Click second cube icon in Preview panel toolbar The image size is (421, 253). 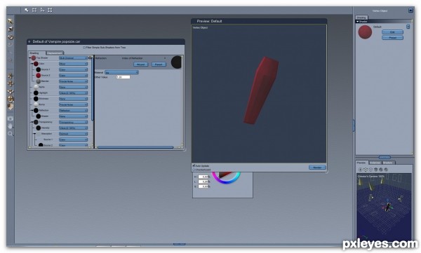[x=366, y=170]
